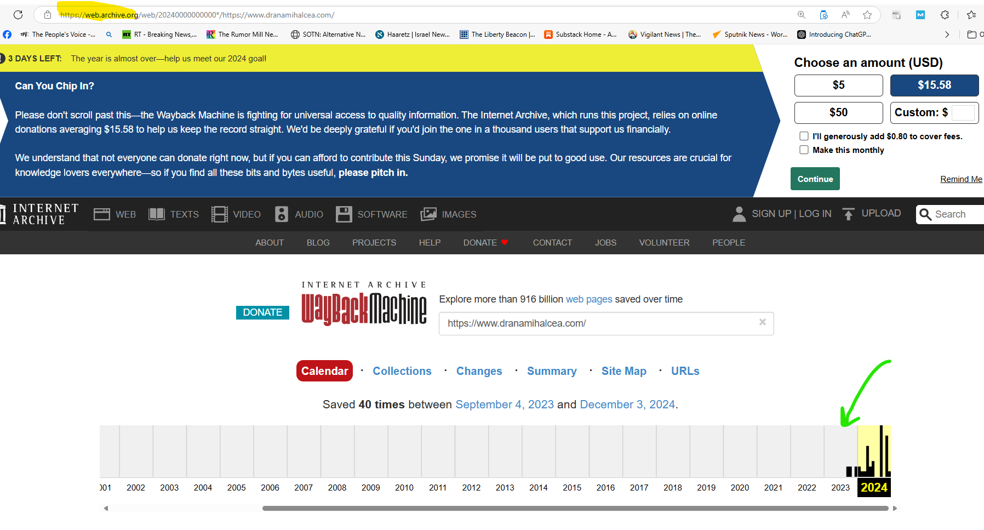Screen dimensions: 984x530
Task: Open the shopping tag icon in address bar
Action: pos(823,15)
